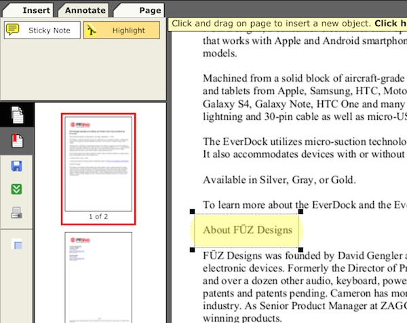
Task: Open the Page tab
Action: [139, 10]
